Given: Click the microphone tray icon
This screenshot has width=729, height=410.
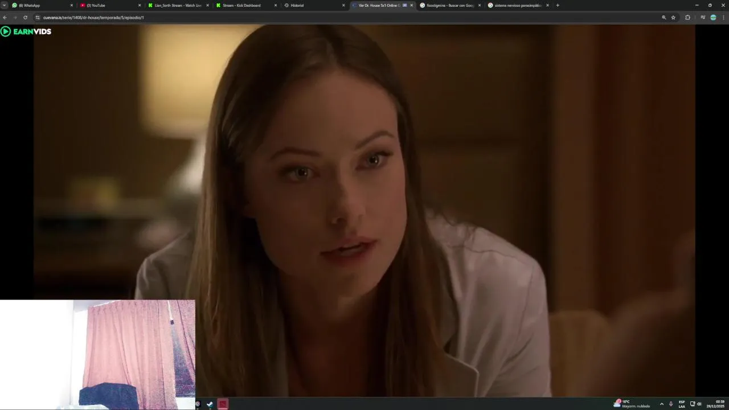Looking at the screenshot, I should [x=671, y=404].
